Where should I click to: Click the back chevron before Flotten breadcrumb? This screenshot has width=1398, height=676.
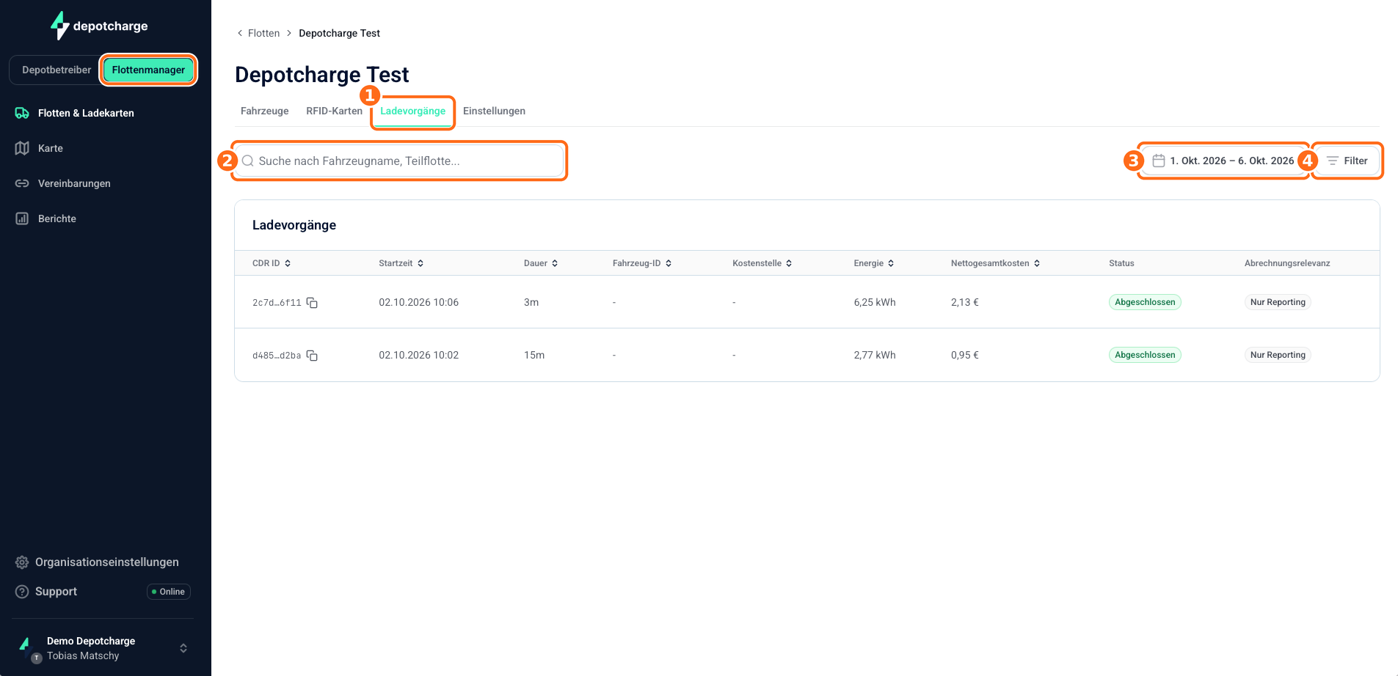(x=240, y=33)
